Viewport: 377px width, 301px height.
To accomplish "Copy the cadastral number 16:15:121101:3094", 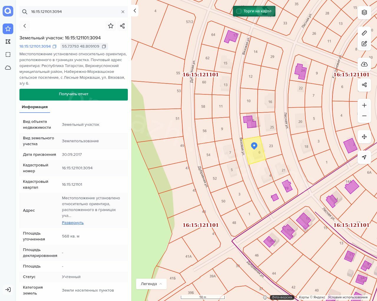I will pyautogui.click(x=54, y=46).
